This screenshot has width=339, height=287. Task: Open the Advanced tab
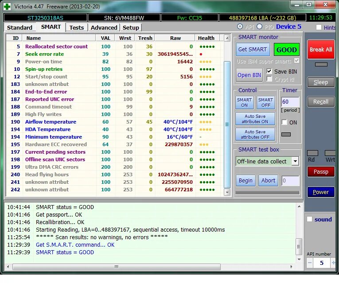click(104, 27)
